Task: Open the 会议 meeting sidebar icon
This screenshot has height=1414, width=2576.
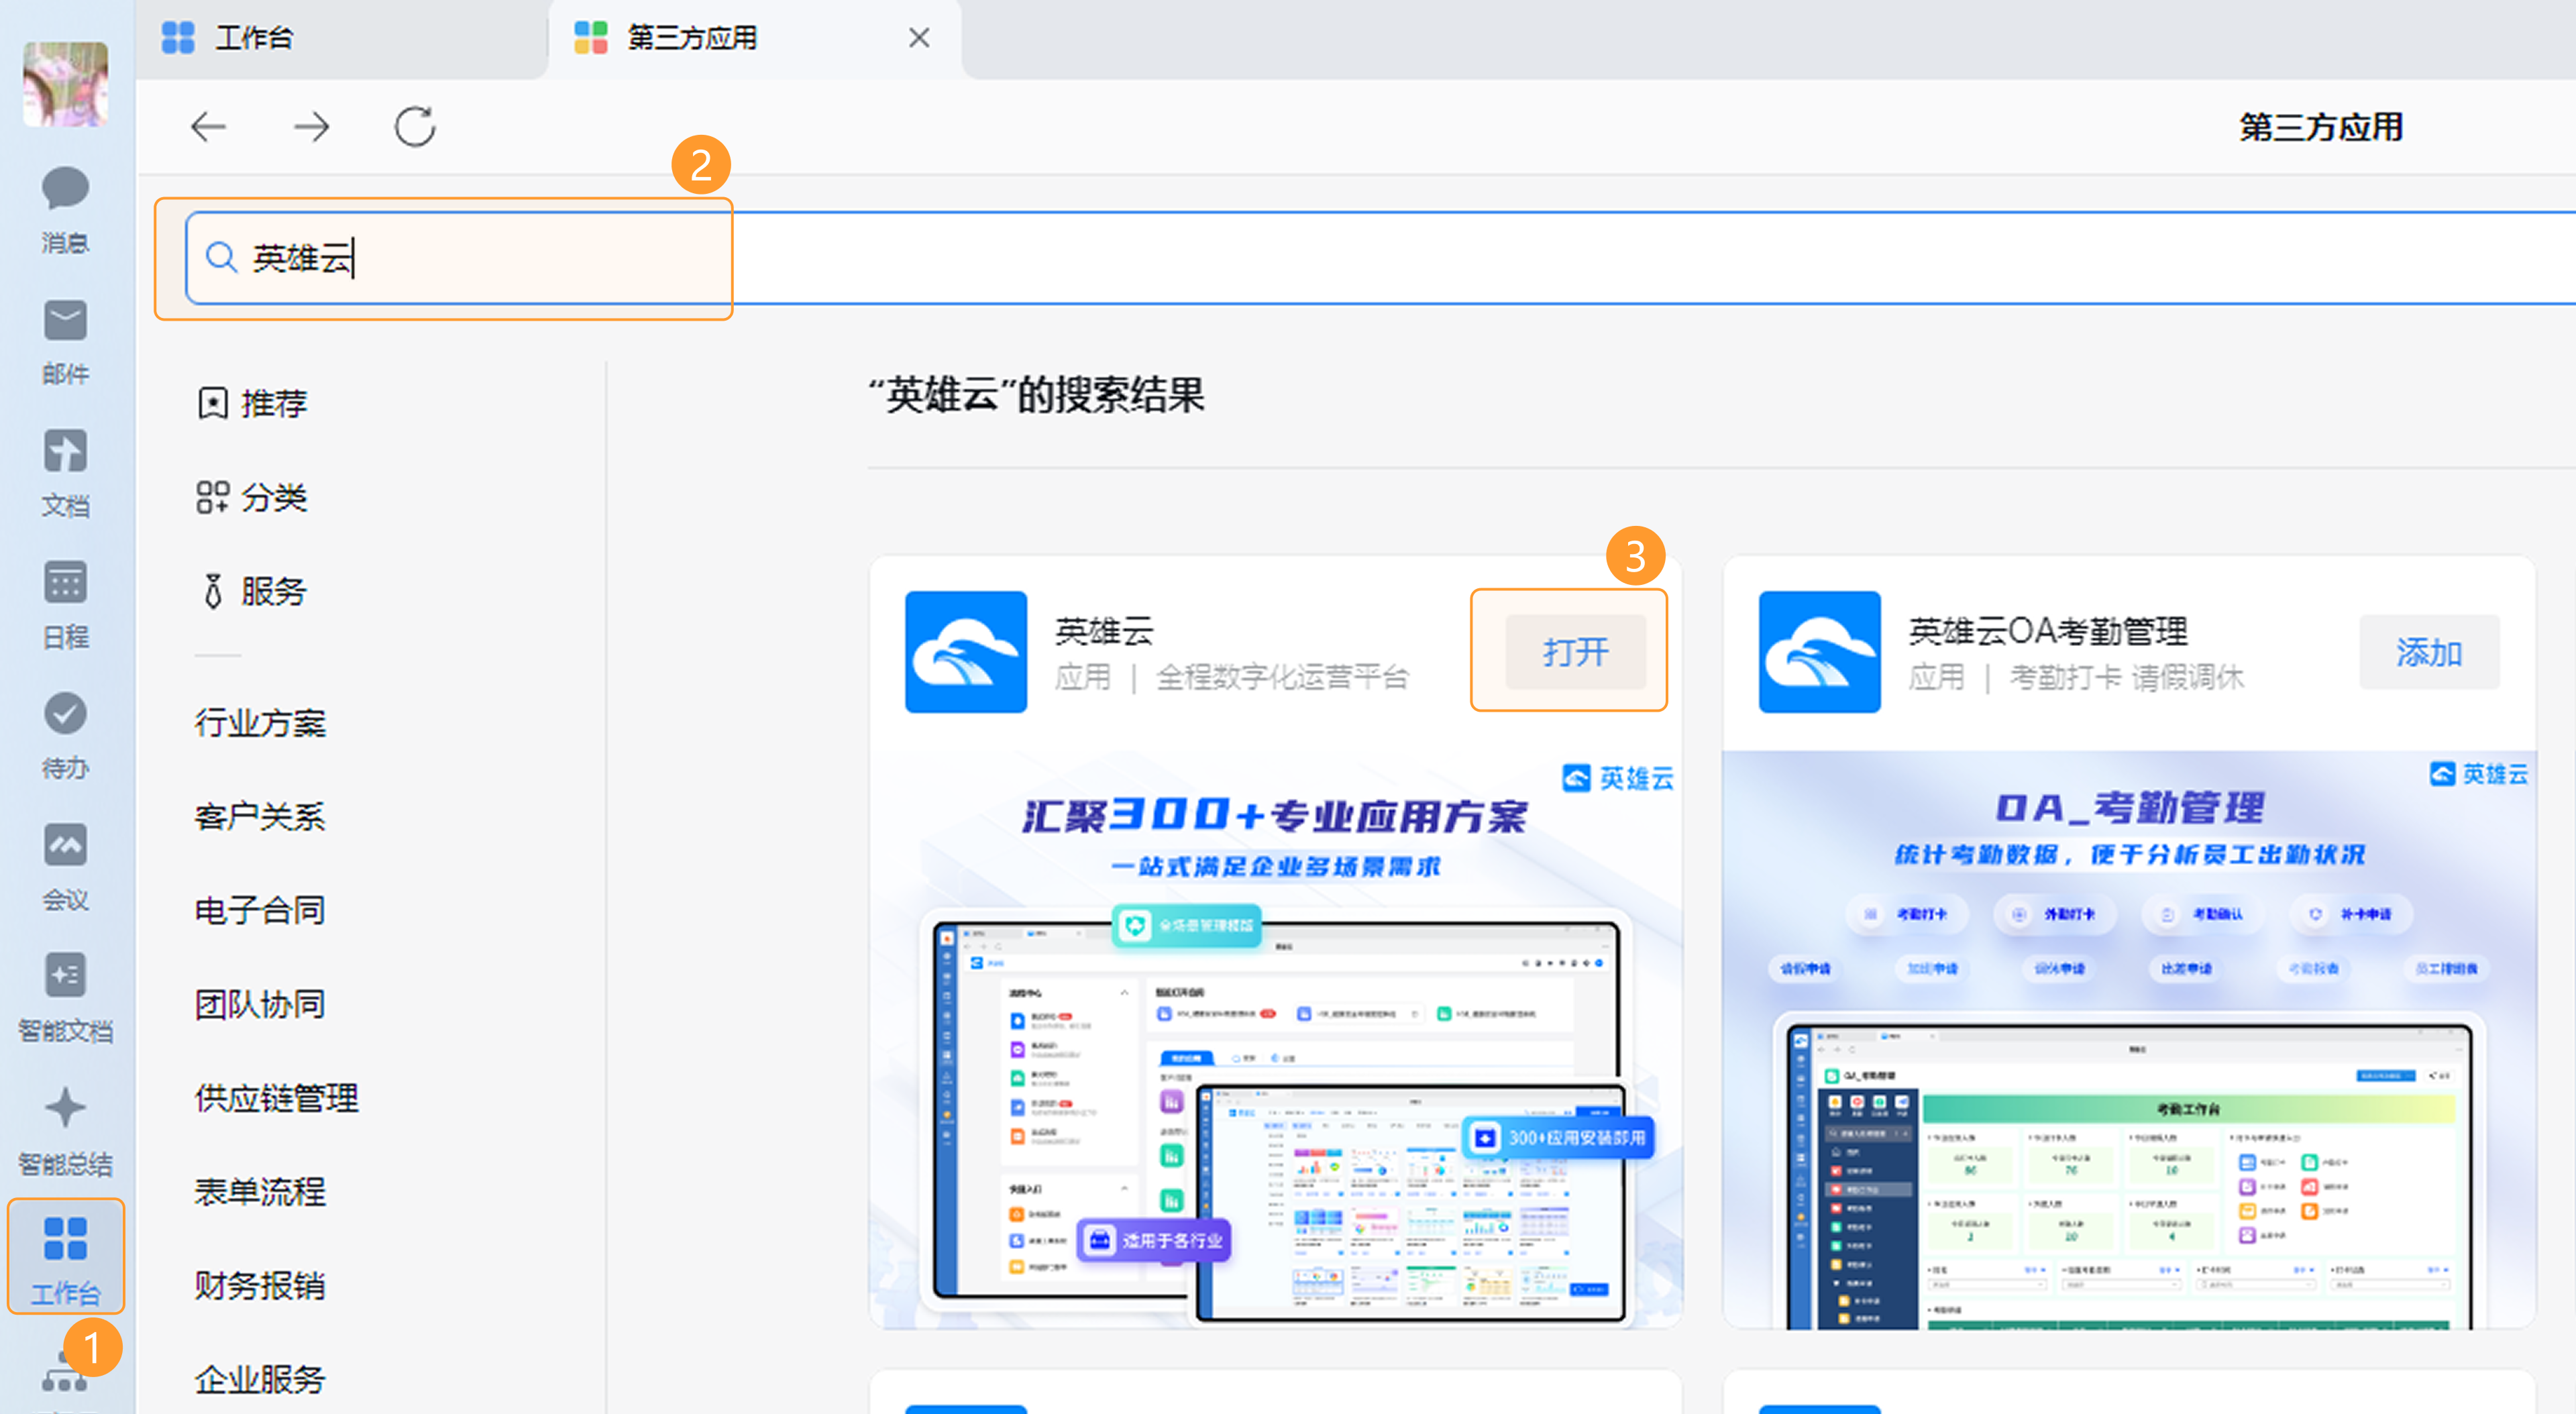Action: click(66, 866)
